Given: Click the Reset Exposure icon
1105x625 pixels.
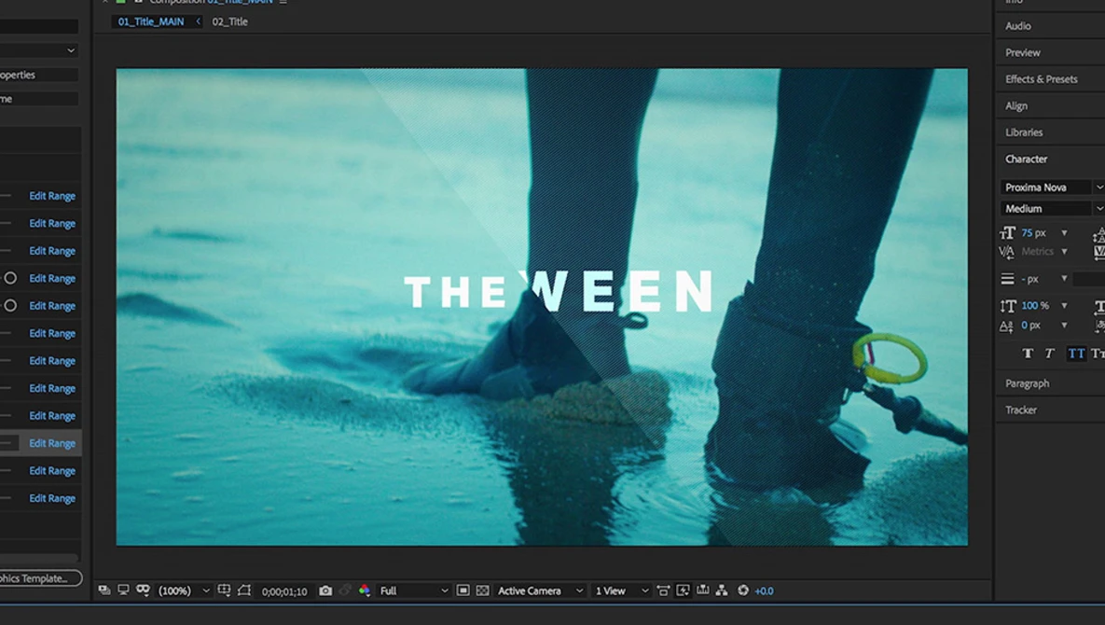Looking at the screenshot, I should pyautogui.click(x=743, y=590).
